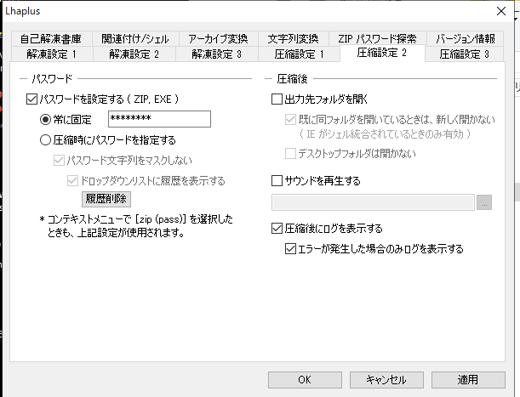Open the バージョン情報 tab
The image size is (520, 397).
[x=465, y=39]
